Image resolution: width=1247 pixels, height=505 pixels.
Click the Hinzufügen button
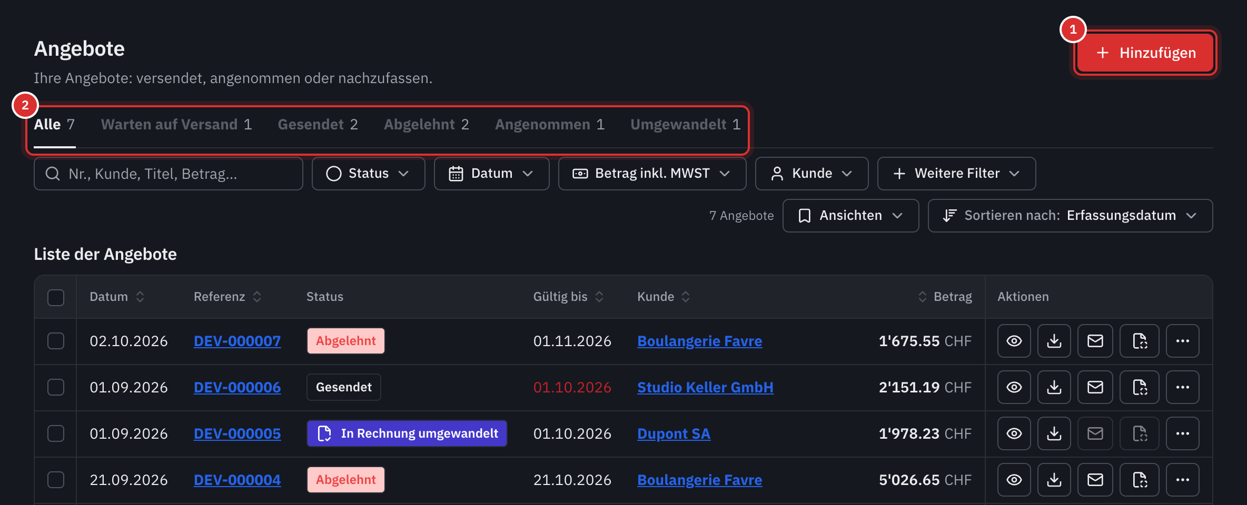(x=1145, y=53)
